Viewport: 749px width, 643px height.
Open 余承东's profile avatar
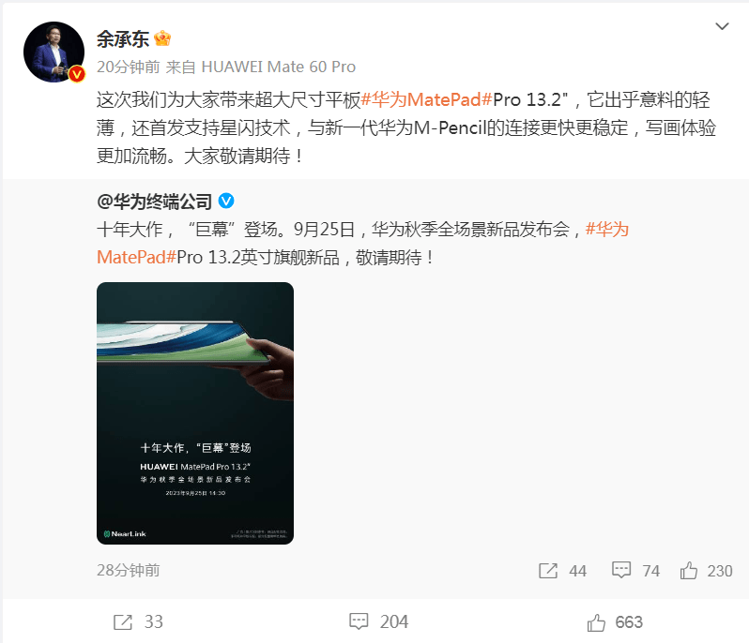tap(54, 52)
